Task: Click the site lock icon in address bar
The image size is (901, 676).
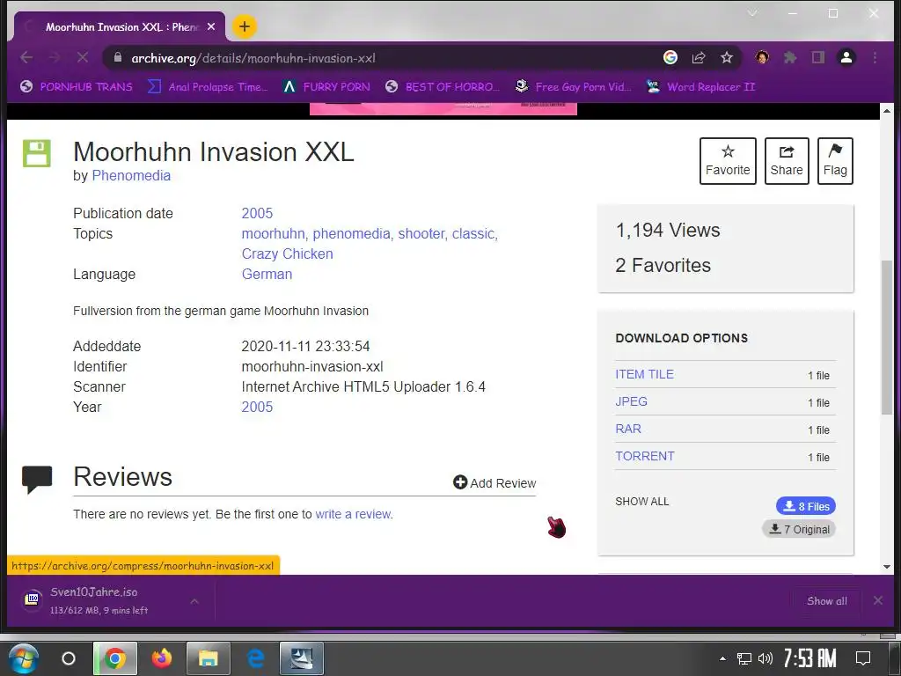Action: (x=118, y=57)
